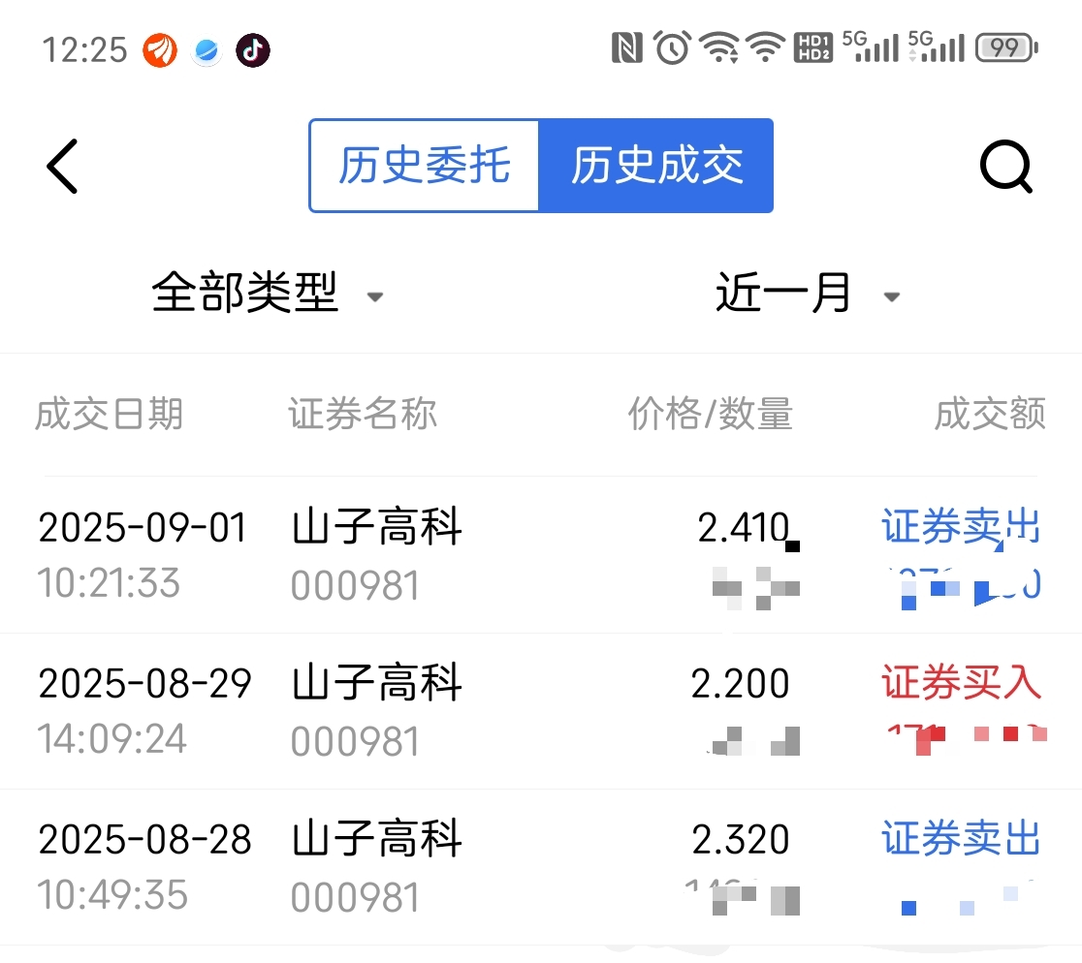1082x963 pixels.
Task: Tap the blue globe status bar icon
Action: click(207, 50)
